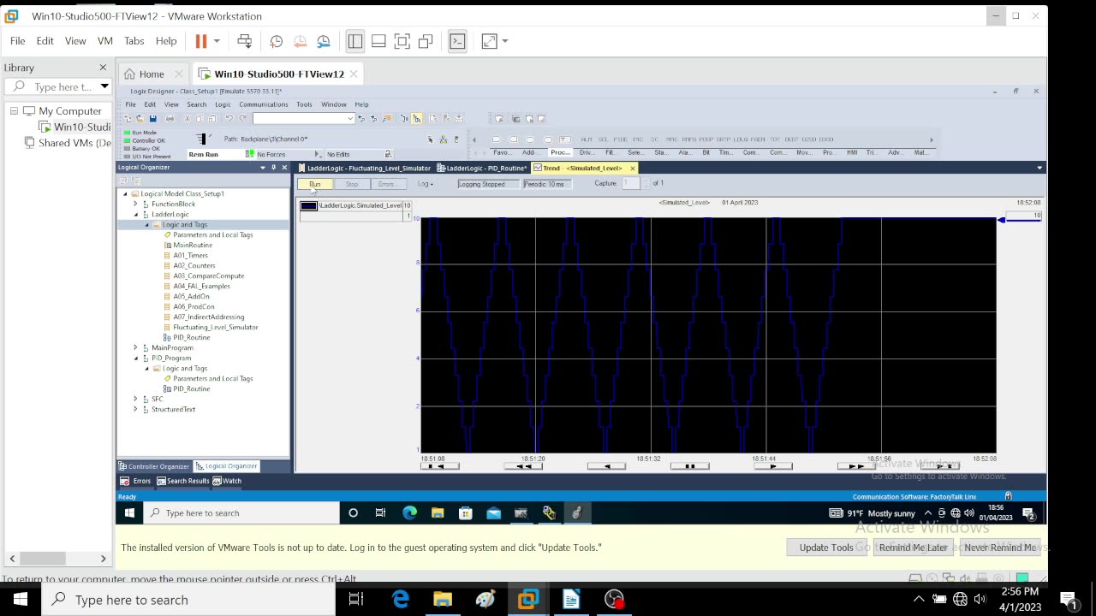Collapse the LadderLogic tree node
Image resolution: width=1096 pixels, height=616 pixels.
tap(135, 215)
